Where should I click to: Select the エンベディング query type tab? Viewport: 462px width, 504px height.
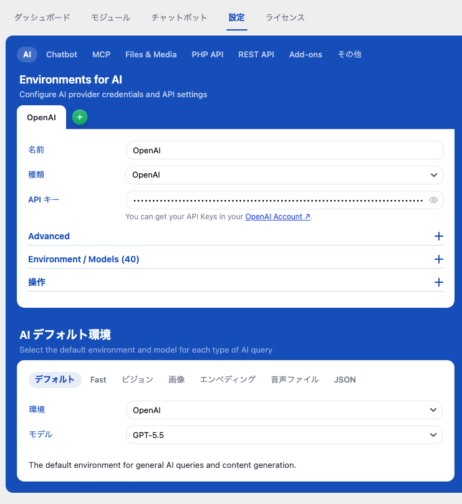point(228,380)
